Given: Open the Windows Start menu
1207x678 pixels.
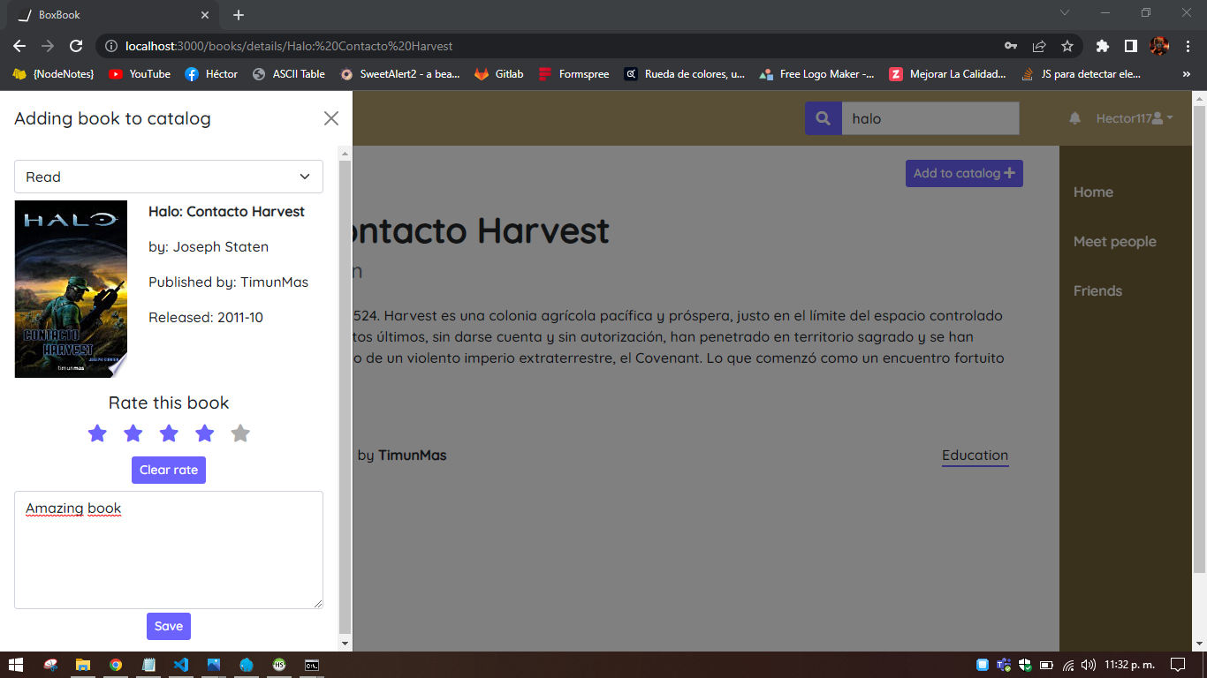Looking at the screenshot, I should pos(15,665).
